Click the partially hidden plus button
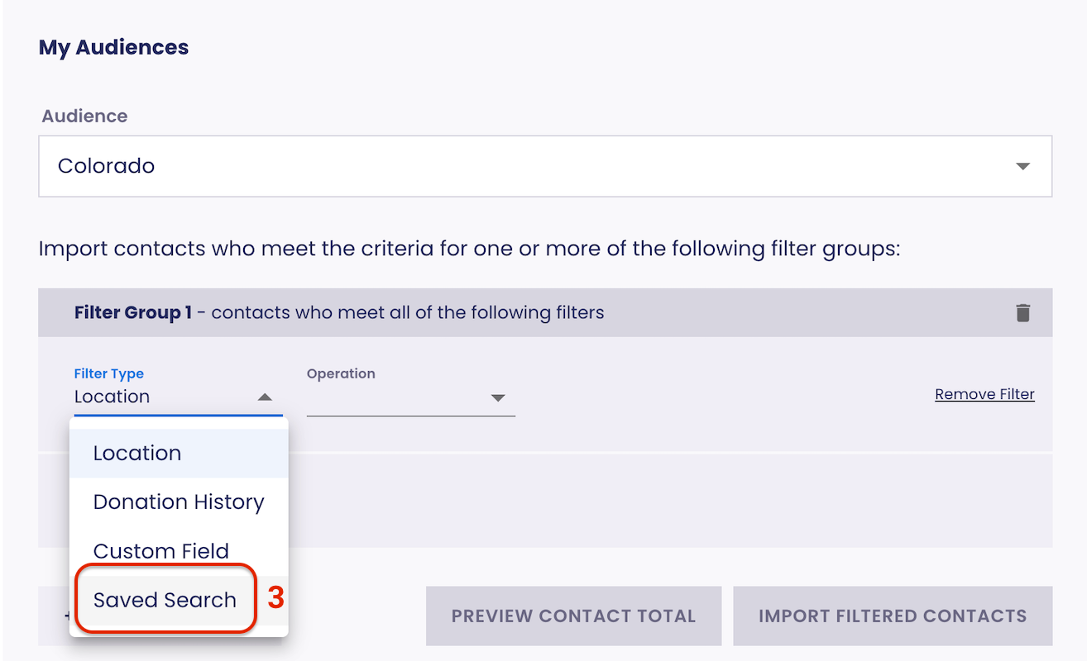This screenshot has height=661, width=1087. [x=66, y=616]
